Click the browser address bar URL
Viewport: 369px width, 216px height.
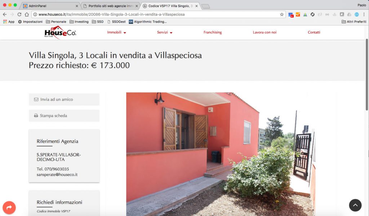(112, 15)
